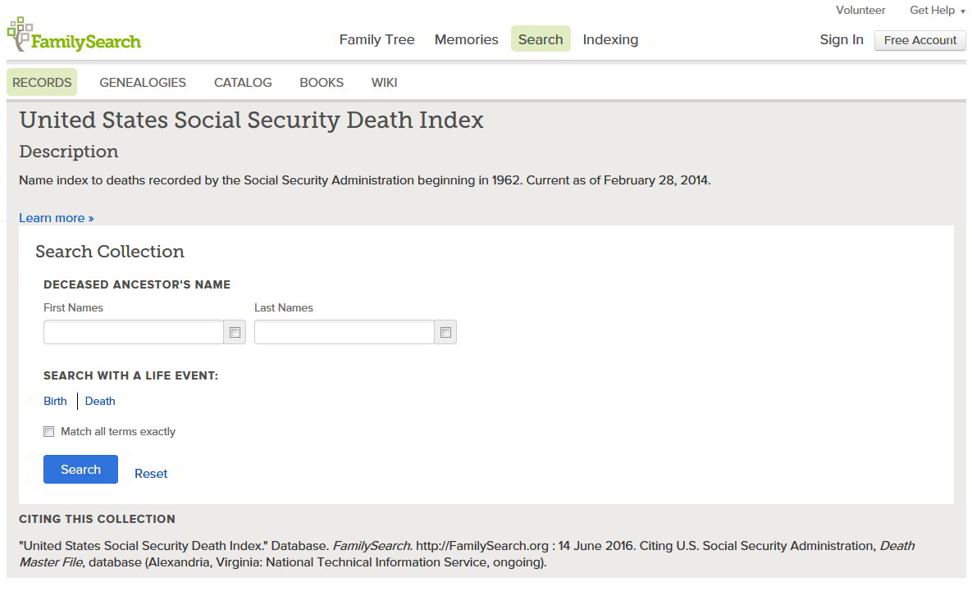This screenshot has height=591, width=972.
Task: Click the Search With A Life Event label
Action: coord(130,376)
